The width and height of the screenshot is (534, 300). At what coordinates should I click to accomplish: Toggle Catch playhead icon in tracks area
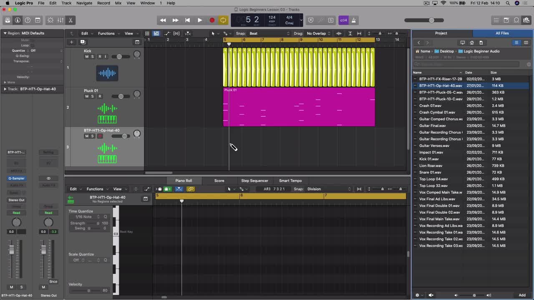pyautogui.click(x=188, y=33)
